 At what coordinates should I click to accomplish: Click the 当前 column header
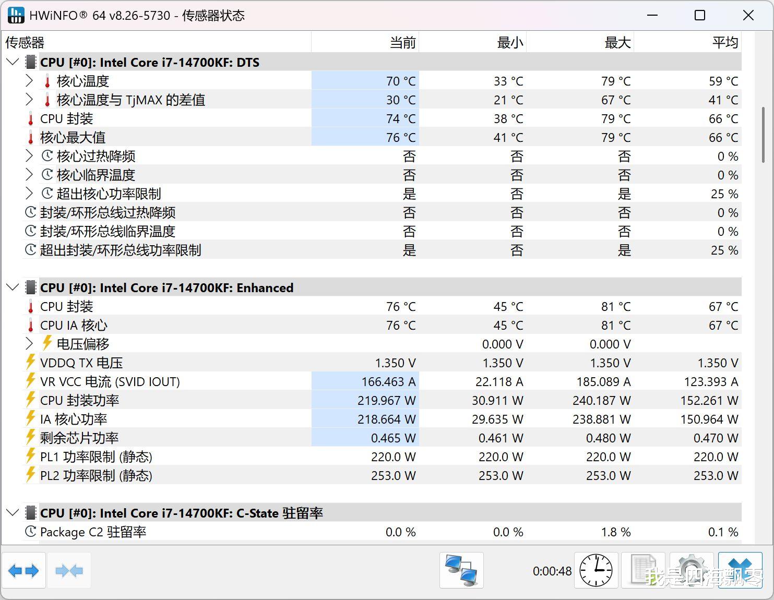point(365,42)
